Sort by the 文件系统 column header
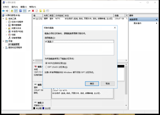 click(x=59, y=16)
